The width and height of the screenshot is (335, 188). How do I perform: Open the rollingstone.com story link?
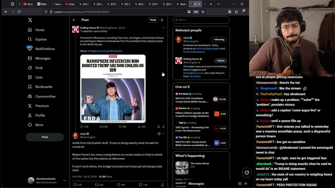click(x=105, y=51)
